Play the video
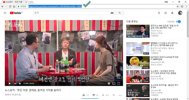 [10, 84]
